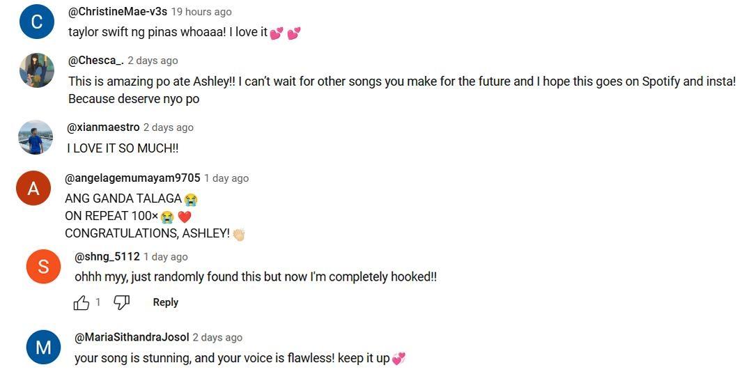
Task: Click the @shng_5112 username
Action: pyautogui.click(x=107, y=257)
